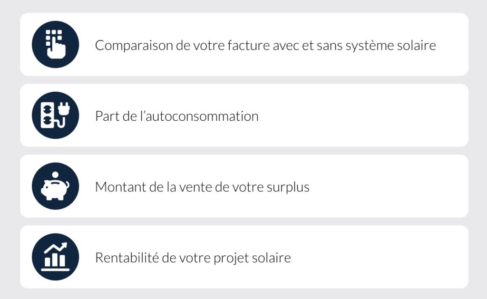Click the bars in the profitability icon
The width and height of the screenshot is (487, 299).
click(x=55, y=260)
